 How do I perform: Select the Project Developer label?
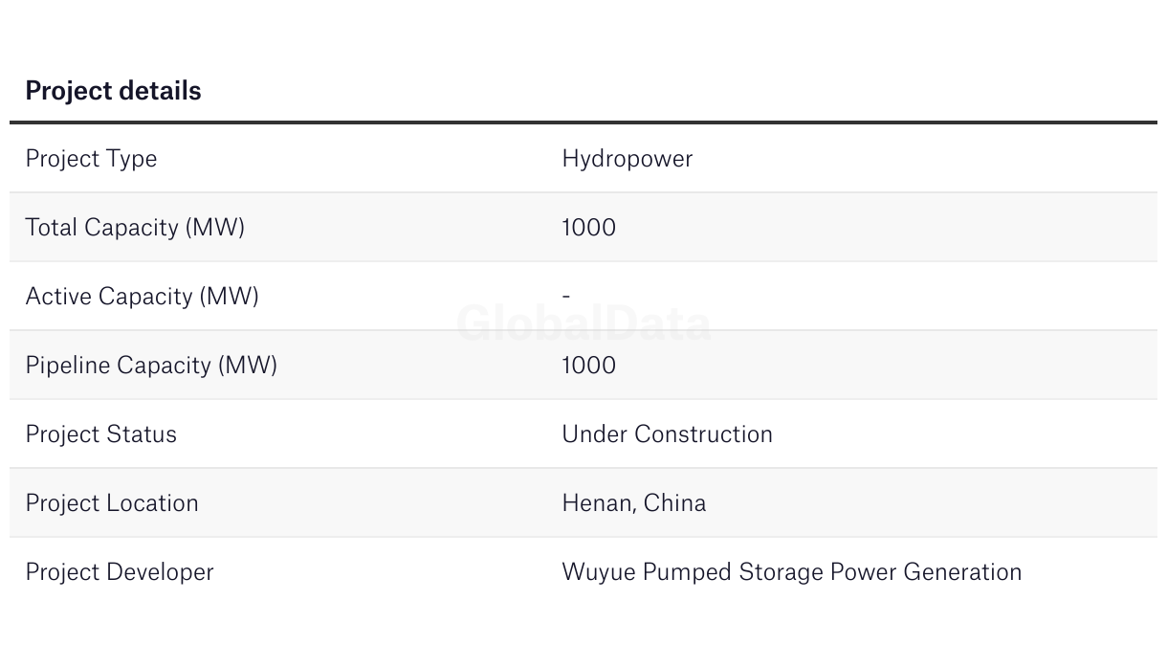(x=120, y=572)
